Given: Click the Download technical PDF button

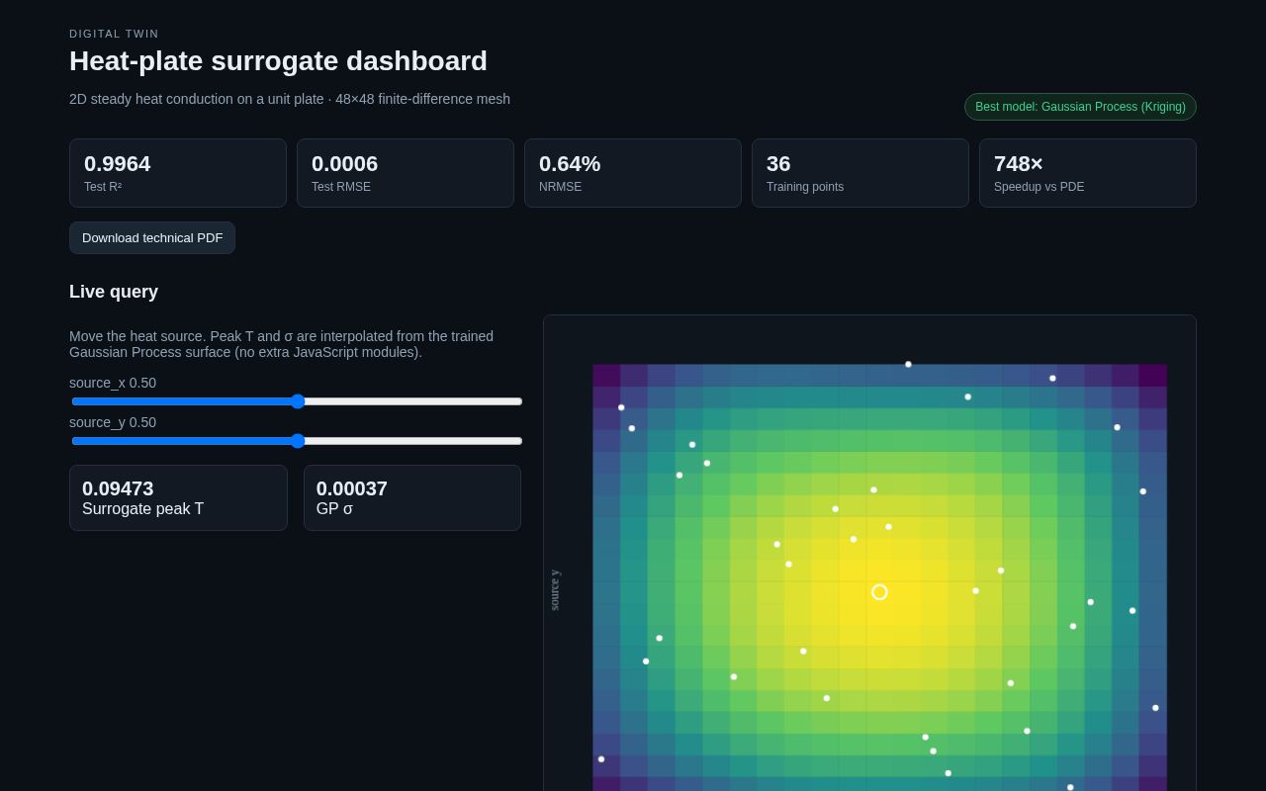Looking at the screenshot, I should click(x=152, y=238).
